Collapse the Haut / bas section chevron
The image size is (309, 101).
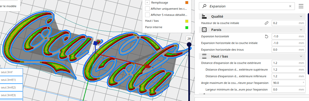click(301, 56)
